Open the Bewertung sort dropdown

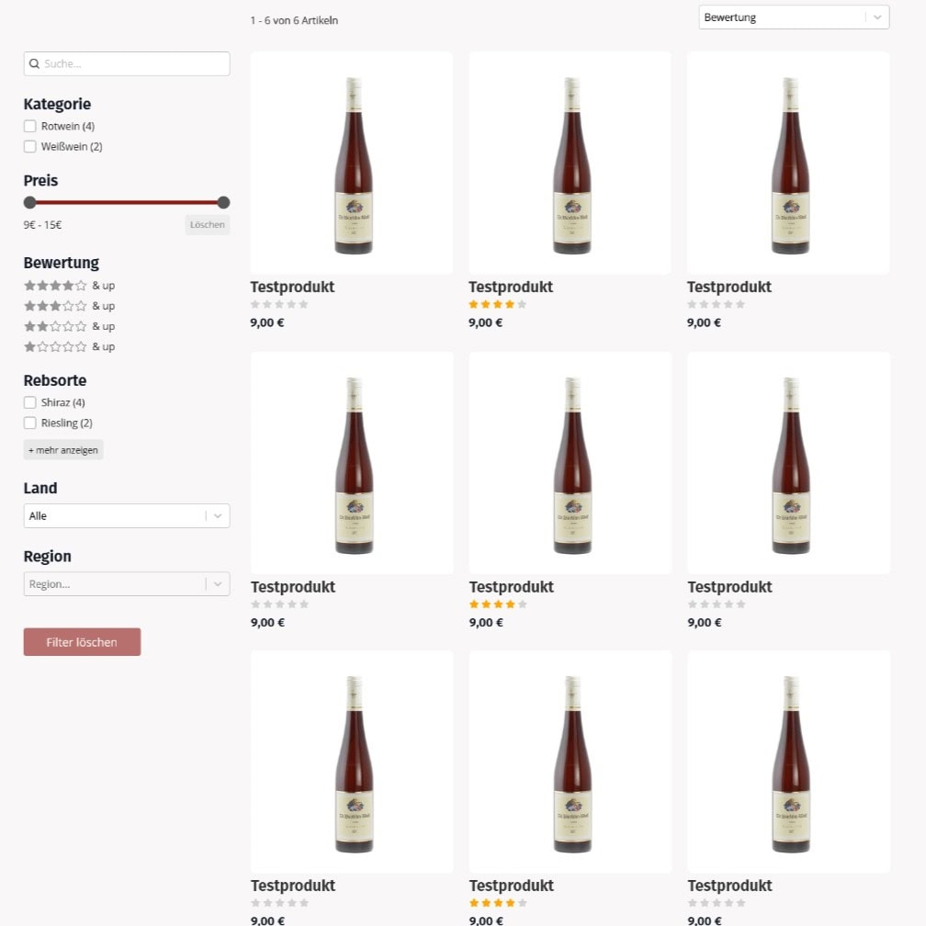(x=794, y=17)
